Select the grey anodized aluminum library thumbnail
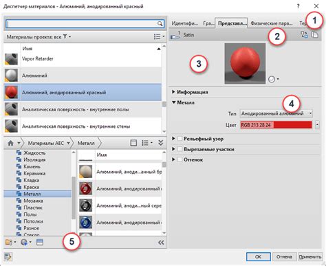 pos(85,206)
